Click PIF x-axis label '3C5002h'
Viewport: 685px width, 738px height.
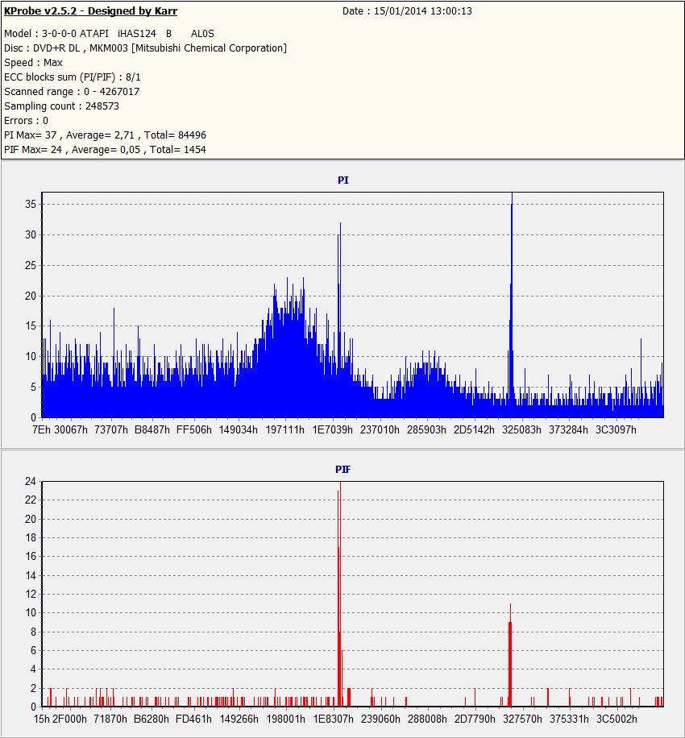616,719
